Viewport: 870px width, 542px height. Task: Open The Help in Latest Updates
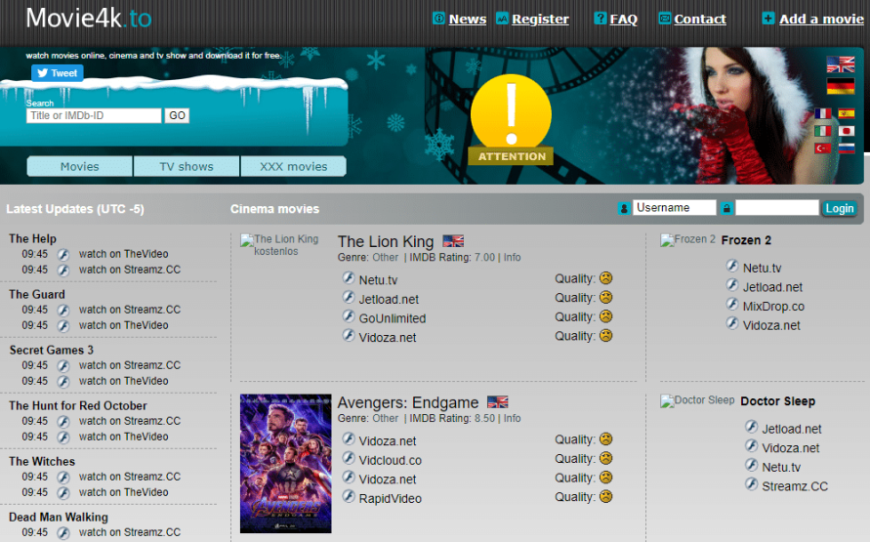(33, 238)
